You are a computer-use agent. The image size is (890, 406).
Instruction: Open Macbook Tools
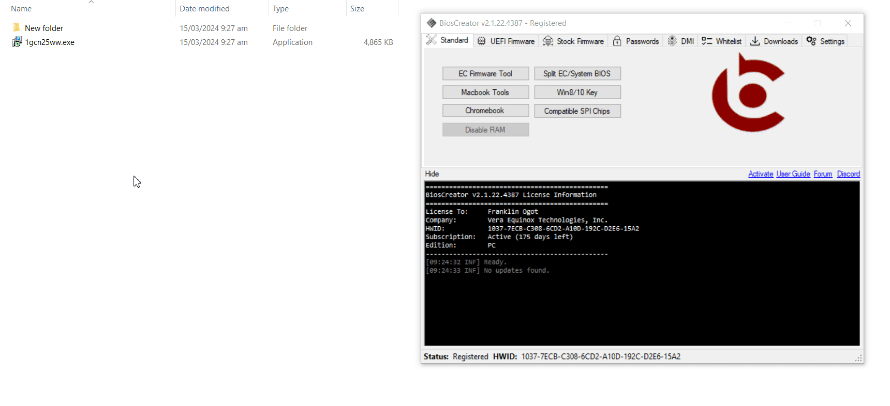(x=485, y=92)
